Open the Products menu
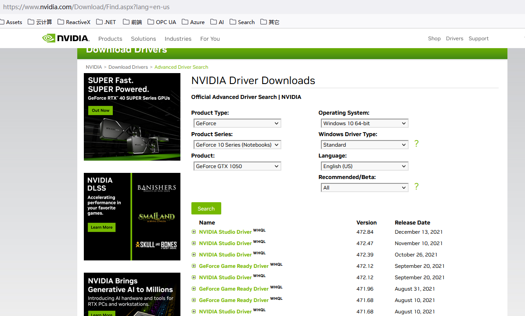The height and width of the screenshot is (316, 525). click(110, 39)
